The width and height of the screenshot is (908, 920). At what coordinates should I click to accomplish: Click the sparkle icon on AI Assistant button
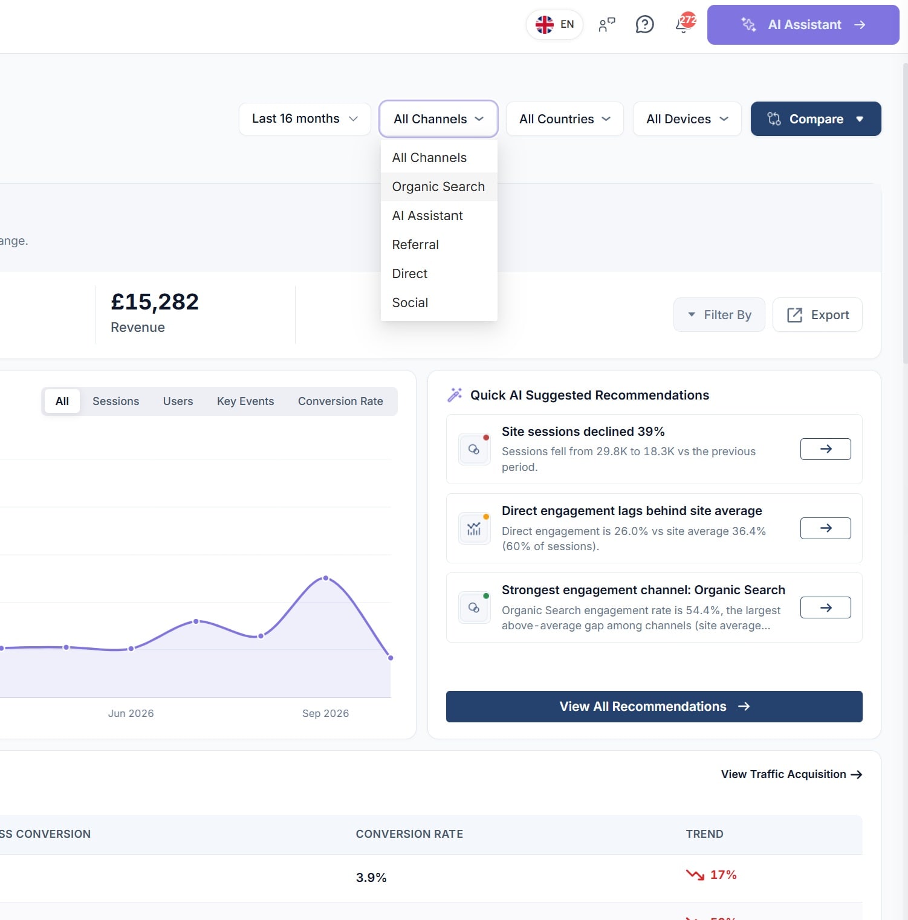[748, 25]
